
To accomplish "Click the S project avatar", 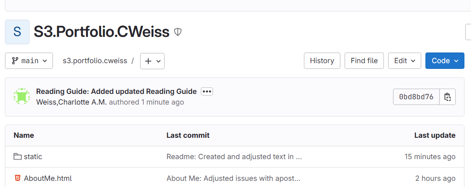I will click(17, 32).
